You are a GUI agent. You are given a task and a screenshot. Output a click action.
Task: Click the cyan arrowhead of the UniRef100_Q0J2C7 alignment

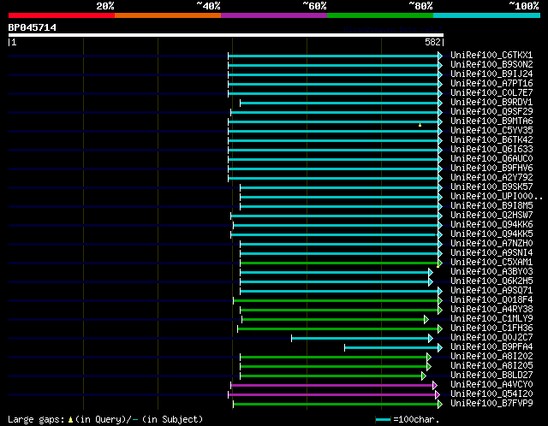pos(431,339)
